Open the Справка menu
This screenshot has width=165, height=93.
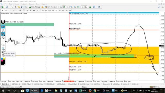[44, 4]
